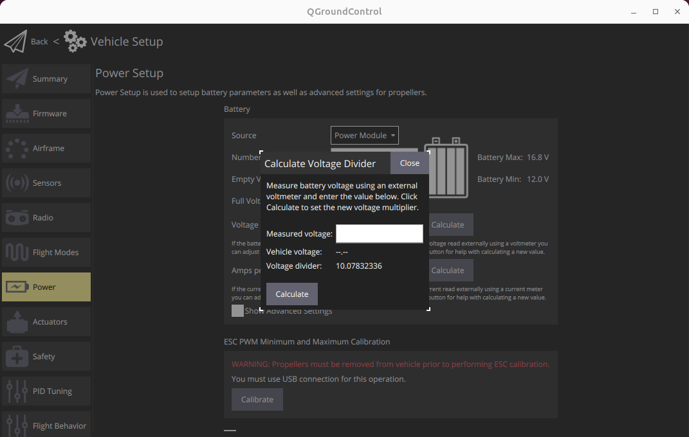Screen dimensions: 689x437
Task: Click the 'Battery Max: 16.8 V' text
Action: pos(513,157)
